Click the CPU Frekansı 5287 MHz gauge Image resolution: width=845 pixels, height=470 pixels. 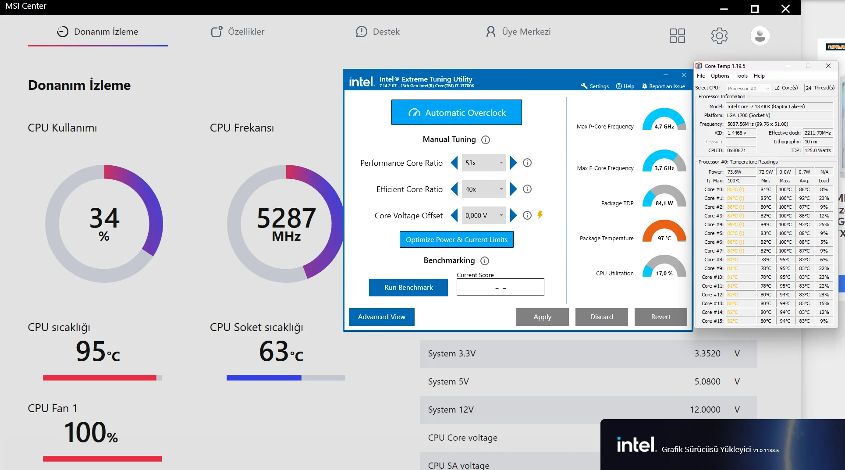click(x=286, y=224)
